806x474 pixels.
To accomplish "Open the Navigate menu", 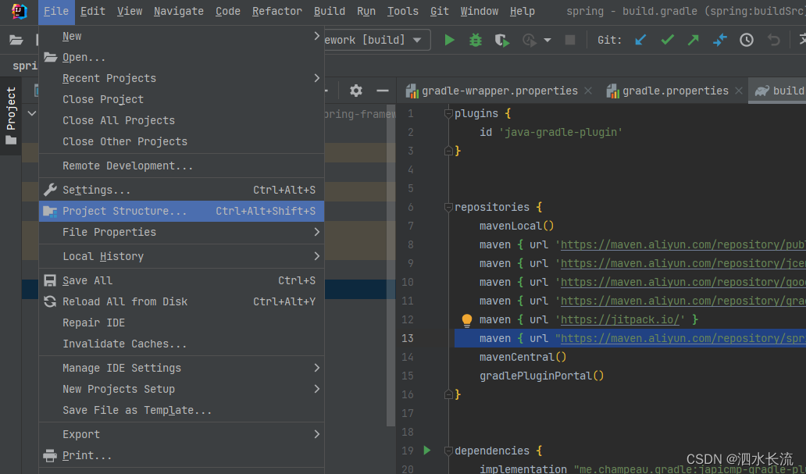I will (x=178, y=11).
